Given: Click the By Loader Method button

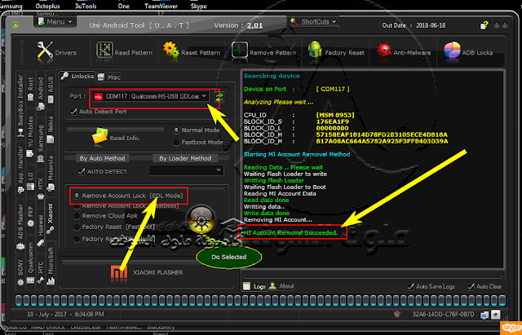Looking at the screenshot, I should [185, 158].
